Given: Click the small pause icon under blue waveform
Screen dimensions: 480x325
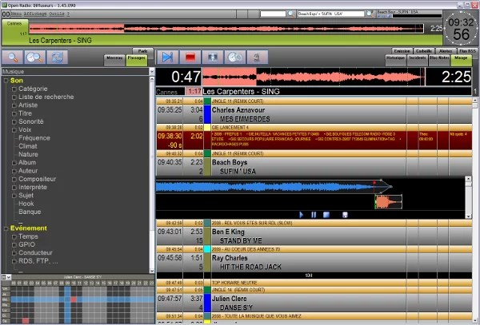Looking at the screenshot, I should 314,214.
